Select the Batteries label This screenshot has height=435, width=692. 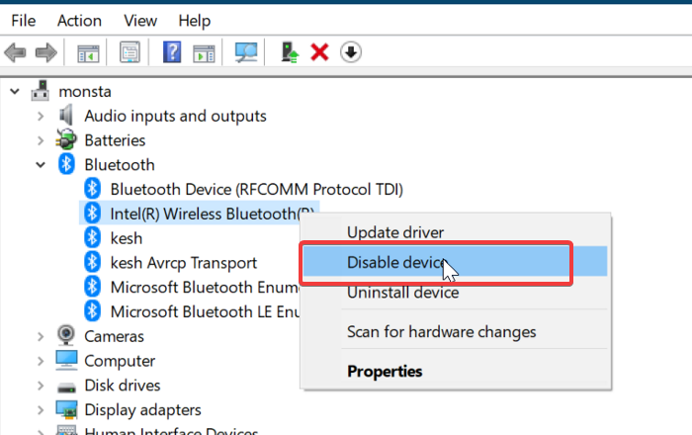click(115, 140)
